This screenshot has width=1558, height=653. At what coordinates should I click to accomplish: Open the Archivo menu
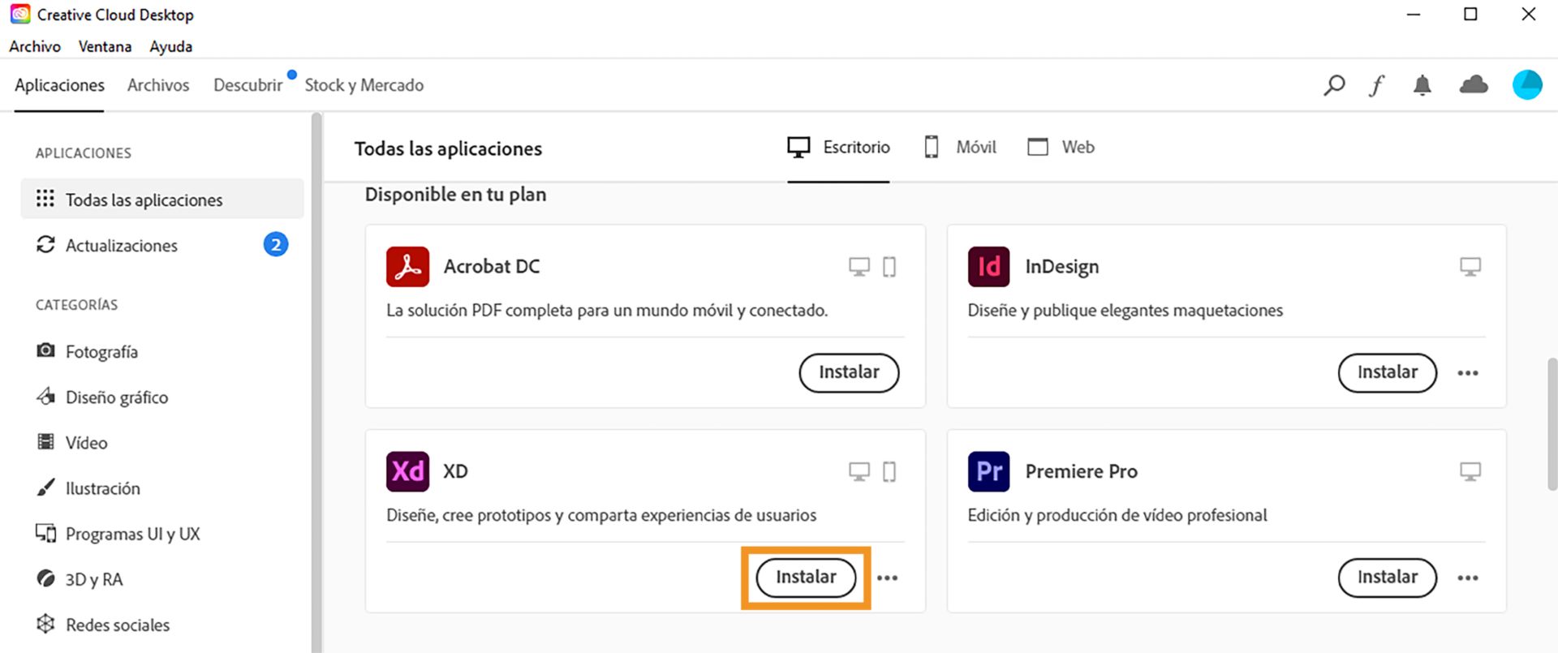click(x=35, y=46)
